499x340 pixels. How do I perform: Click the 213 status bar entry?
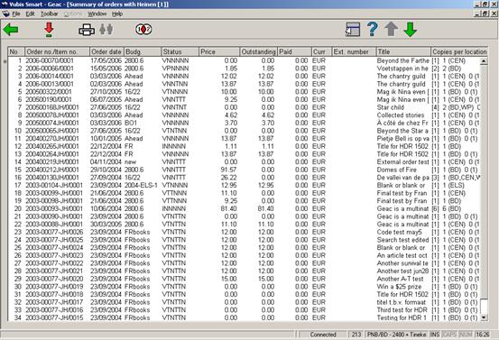click(356, 335)
